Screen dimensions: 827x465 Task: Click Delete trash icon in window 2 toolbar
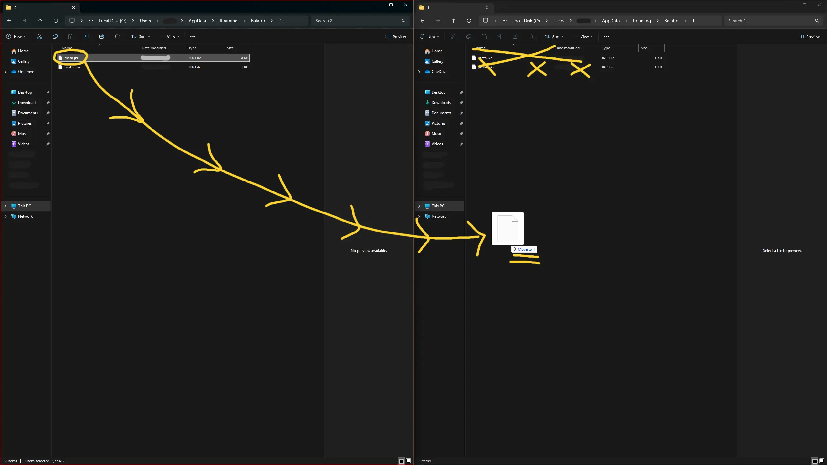pyautogui.click(x=117, y=36)
